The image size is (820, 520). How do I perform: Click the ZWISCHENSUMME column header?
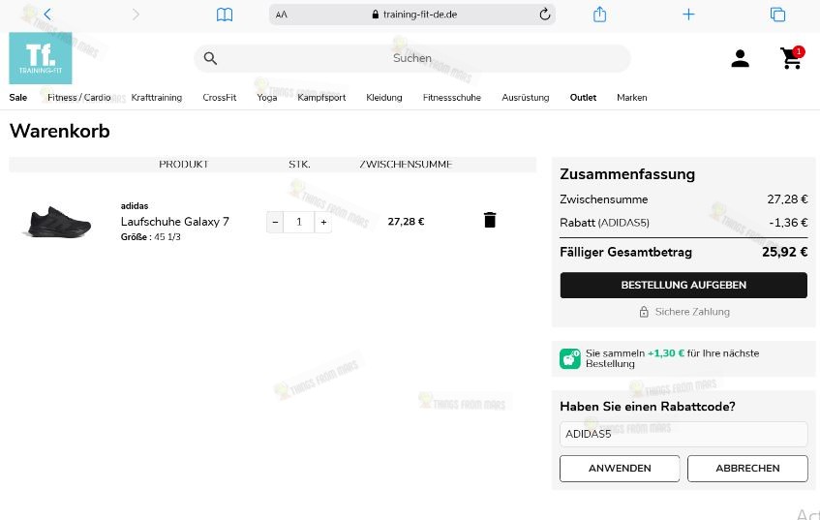pyautogui.click(x=406, y=165)
